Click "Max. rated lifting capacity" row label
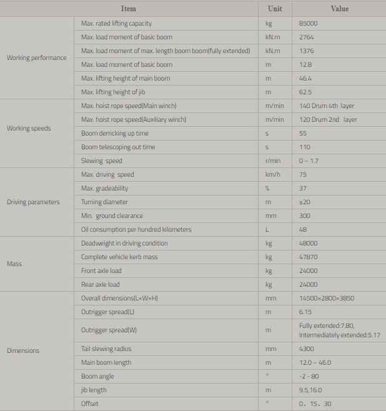386x411 pixels. (x=117, y=24)
